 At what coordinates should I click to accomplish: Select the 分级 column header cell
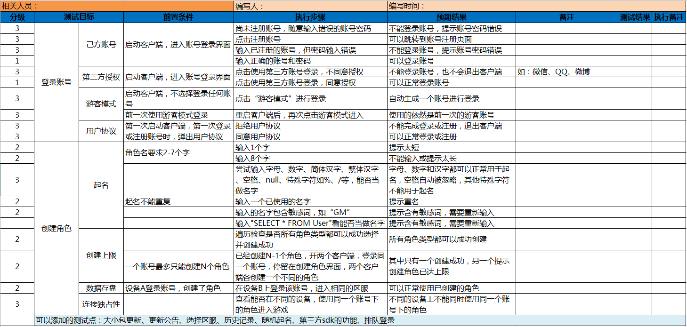click(17, 17)
